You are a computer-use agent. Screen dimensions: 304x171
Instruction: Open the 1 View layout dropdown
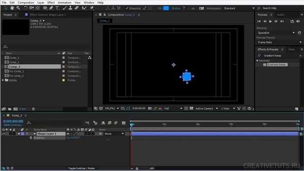(228, 108)
